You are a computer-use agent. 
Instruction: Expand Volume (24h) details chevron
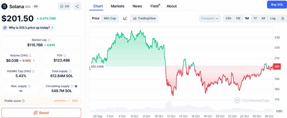pos(34,60)
